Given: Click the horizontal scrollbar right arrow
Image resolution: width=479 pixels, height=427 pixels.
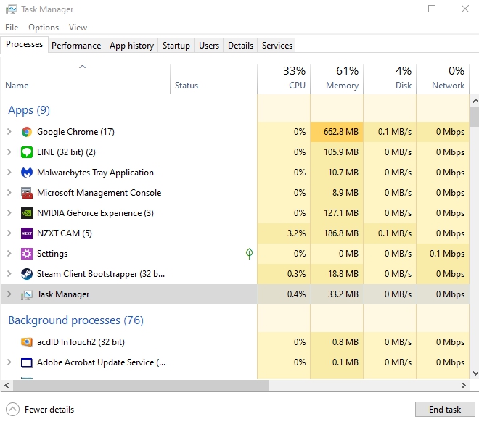Looking at the screenshot, I should click(464, 385).
